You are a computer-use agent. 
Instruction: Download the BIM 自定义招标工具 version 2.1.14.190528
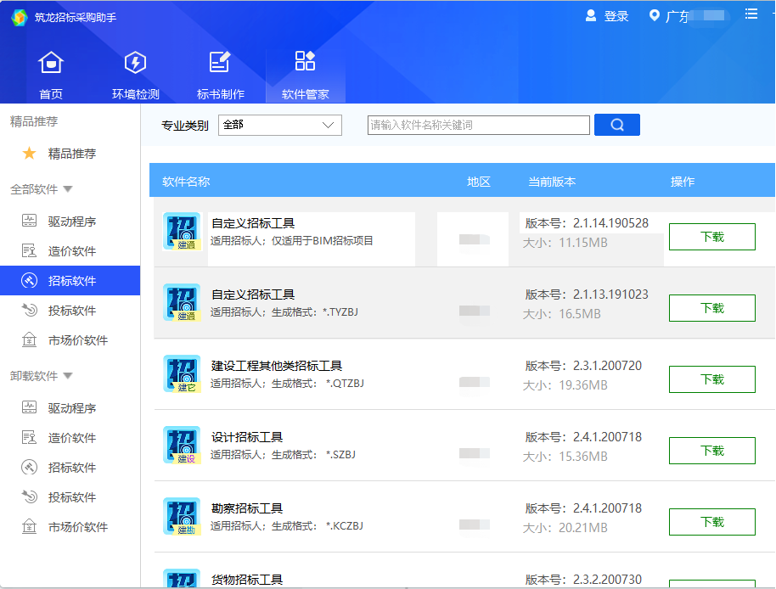(x=711, y=237)
